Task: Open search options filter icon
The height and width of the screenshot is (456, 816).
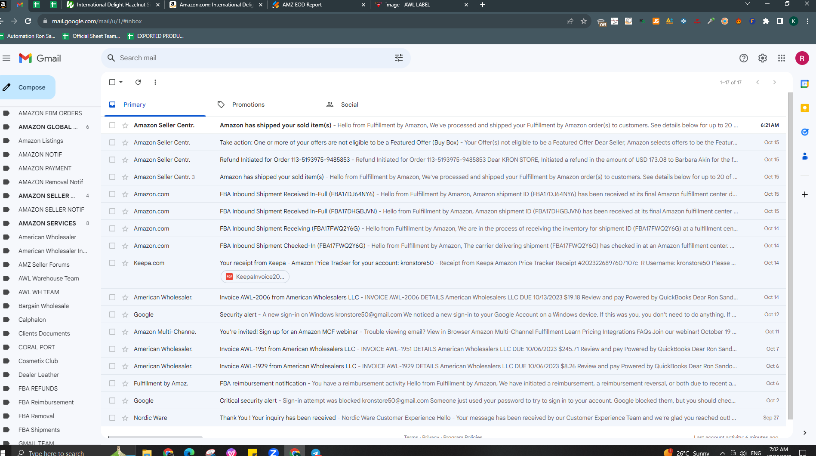Action: 399,58
